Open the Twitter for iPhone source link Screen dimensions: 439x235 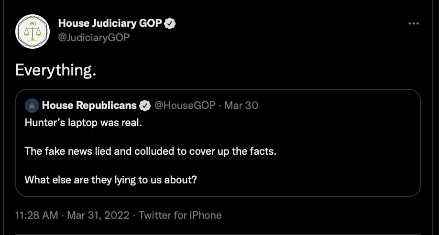(180, 215)
